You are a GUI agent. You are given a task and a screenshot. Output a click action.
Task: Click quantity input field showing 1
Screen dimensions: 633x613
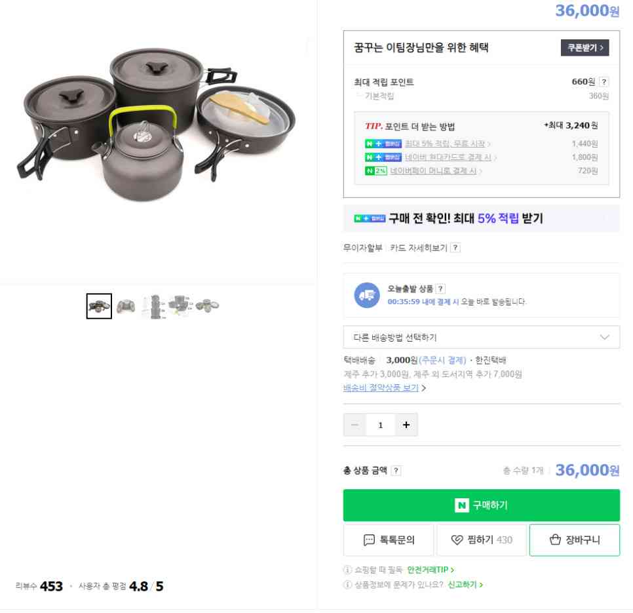coord(380,425)
